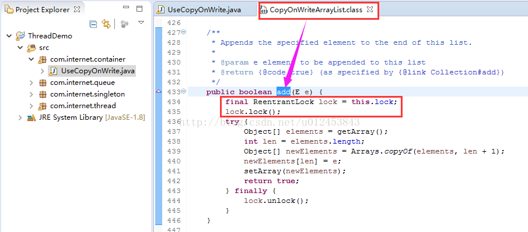Expand com.internet.thread package
Viewport: 528px width, 232px height.
(x=32, y=106)
